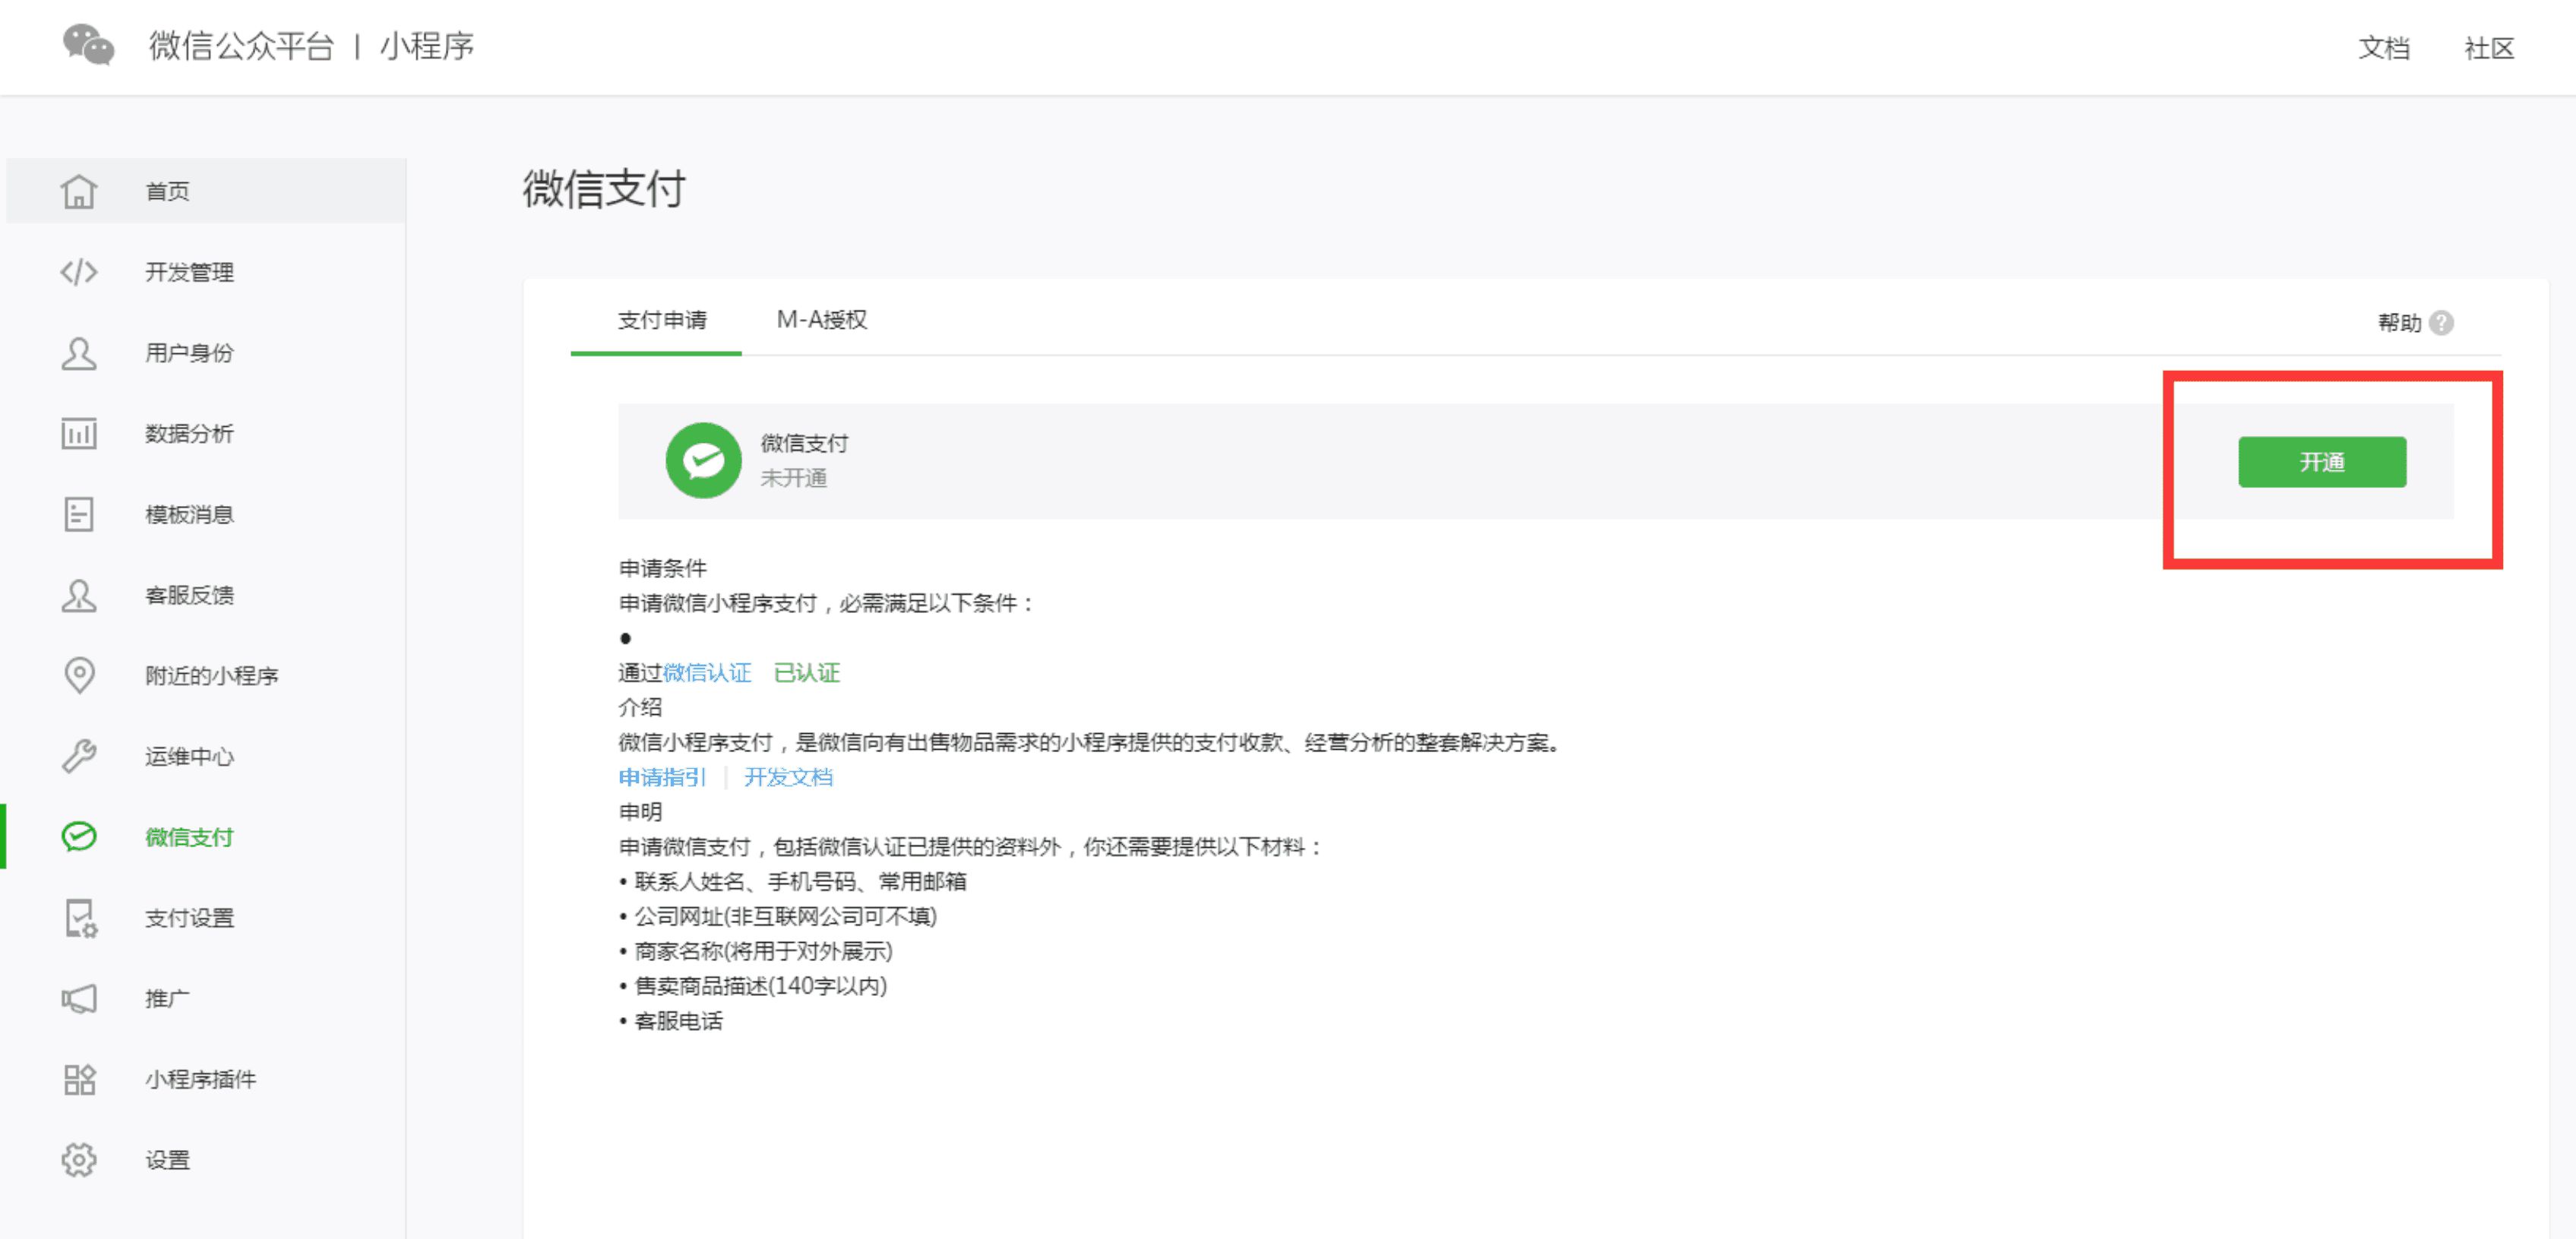The image size is (2576, 1239).
Task: Click the code brackets icon for 开发管理
Action: 79,272
